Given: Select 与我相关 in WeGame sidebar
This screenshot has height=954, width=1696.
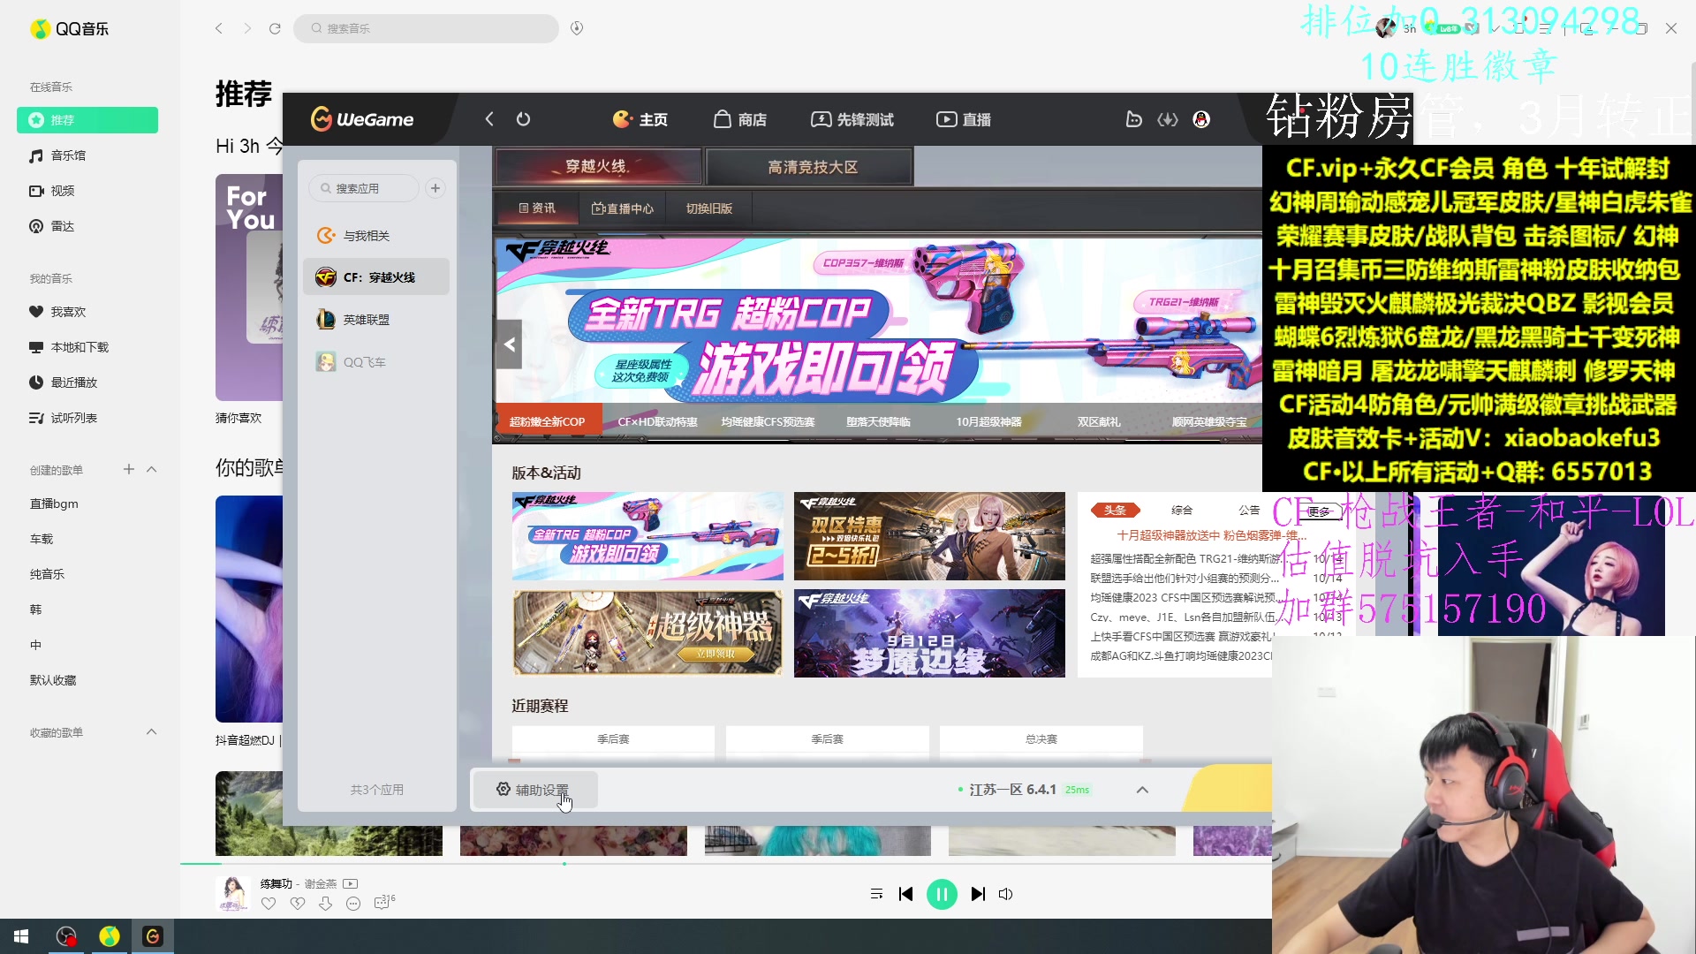Looking at the screenshot, I should [x=375, y=236].
